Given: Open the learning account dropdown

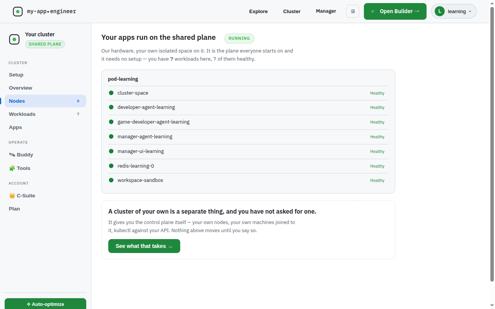Looking at the screenshot, I should point(454,11).
